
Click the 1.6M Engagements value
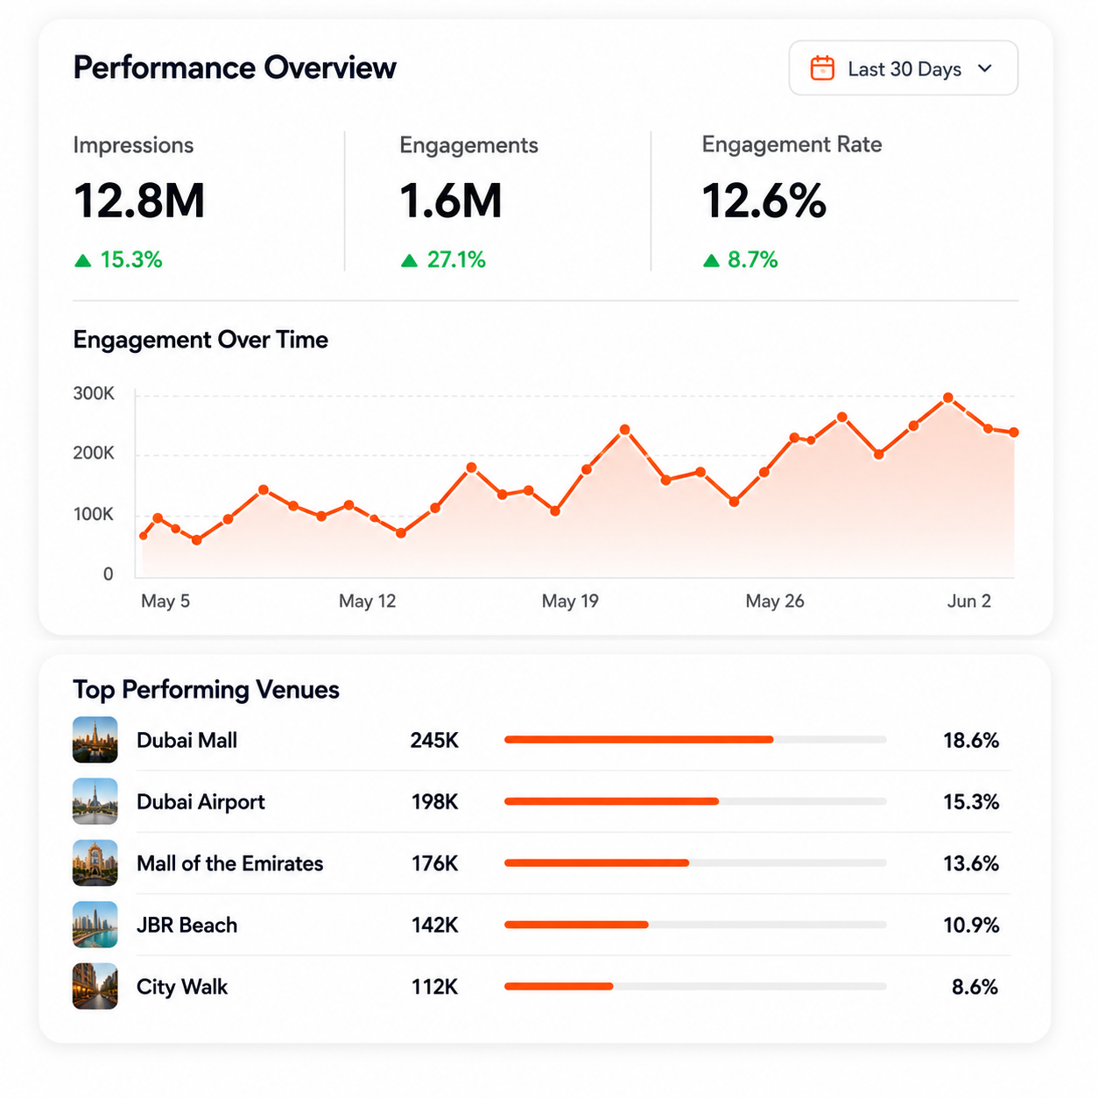[451, 201]
